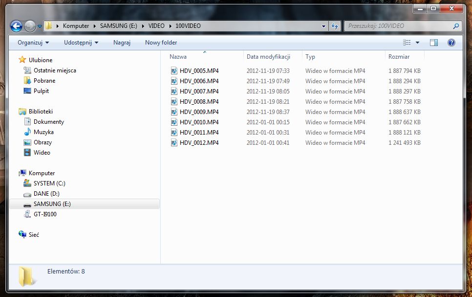
Task: Open Muzyka library note icon
Action: tap(27, 132)
